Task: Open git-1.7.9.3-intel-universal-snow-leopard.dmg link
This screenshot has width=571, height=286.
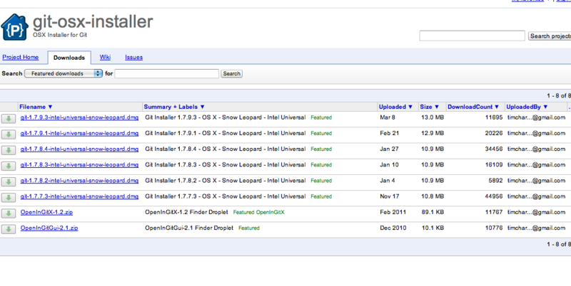Action: point(79,117)
